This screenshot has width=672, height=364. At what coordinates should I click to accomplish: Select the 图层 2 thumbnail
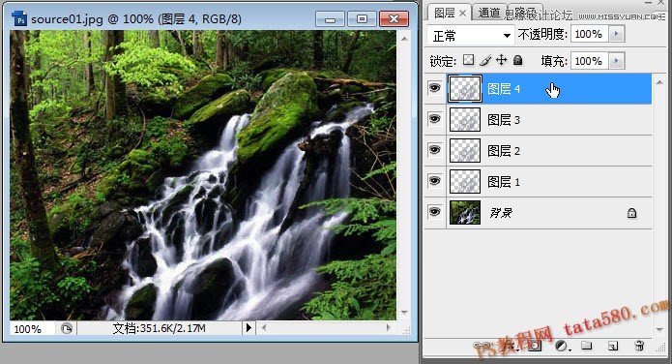(x=465, y=150)
